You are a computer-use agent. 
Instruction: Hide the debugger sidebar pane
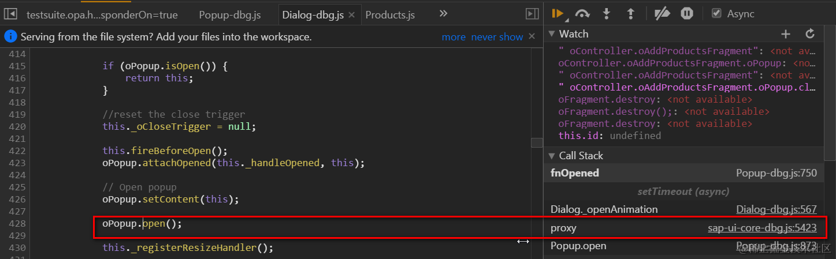532,14
